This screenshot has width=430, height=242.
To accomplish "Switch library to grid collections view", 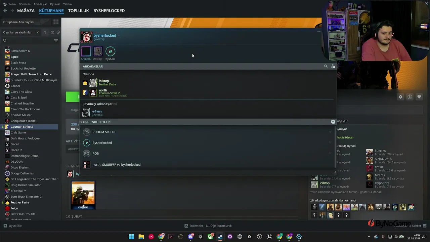I will [x=56, y=22].
